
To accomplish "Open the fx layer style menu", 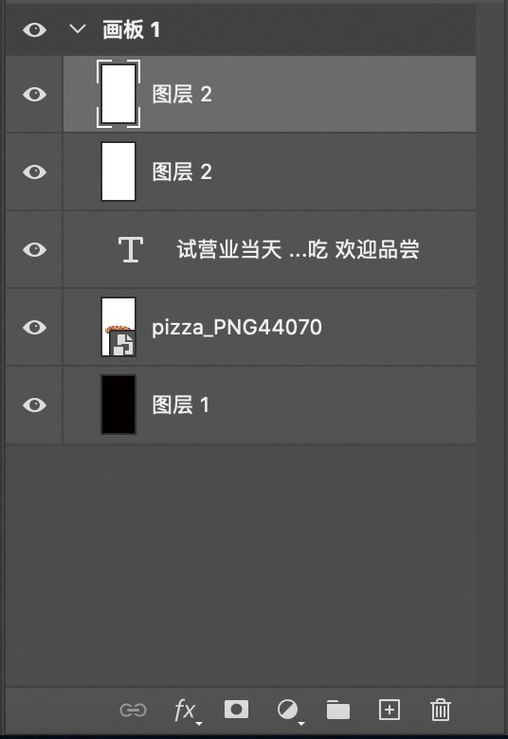I will 188,711.
